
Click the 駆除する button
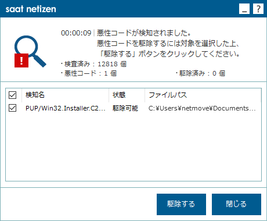(x=181, y=204)
